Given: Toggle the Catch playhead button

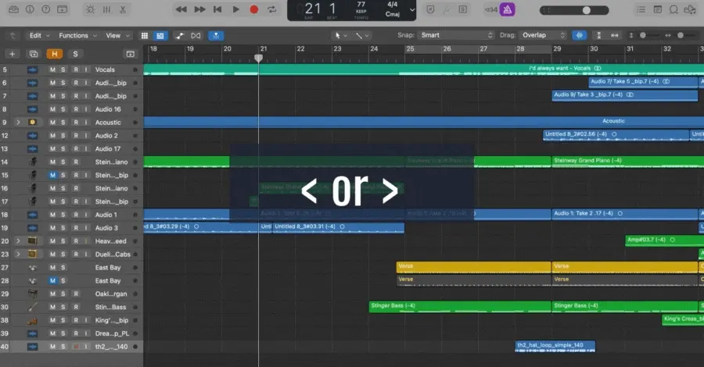Looking at the screenshot, I should tap(216, 36).
